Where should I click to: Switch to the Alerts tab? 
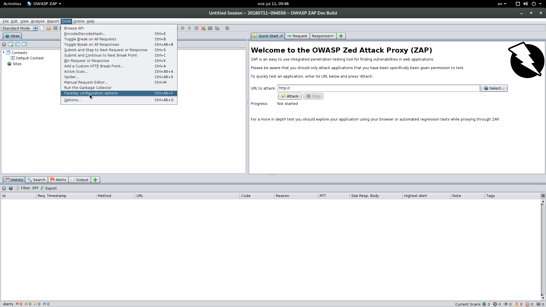coord(58,180)
